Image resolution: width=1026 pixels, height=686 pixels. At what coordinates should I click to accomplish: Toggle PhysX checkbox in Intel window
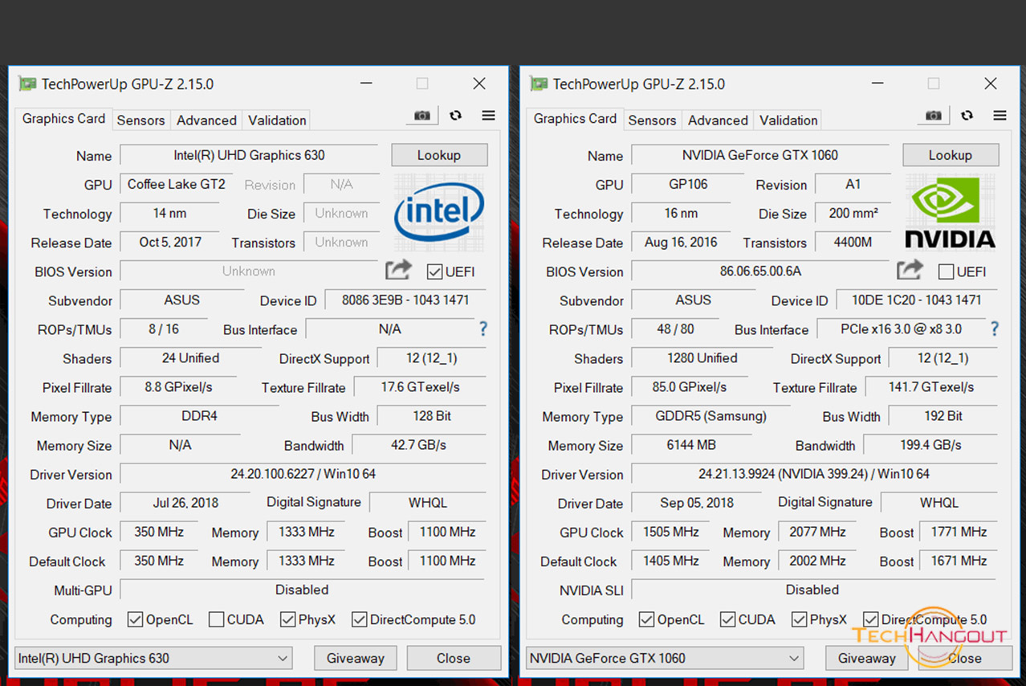coord(287,619)
